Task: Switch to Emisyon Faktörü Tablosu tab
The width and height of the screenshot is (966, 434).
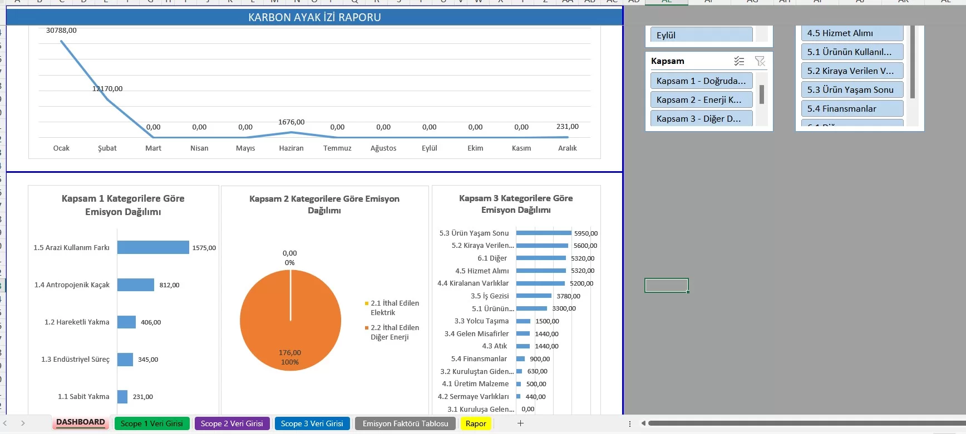Action: 405,423
